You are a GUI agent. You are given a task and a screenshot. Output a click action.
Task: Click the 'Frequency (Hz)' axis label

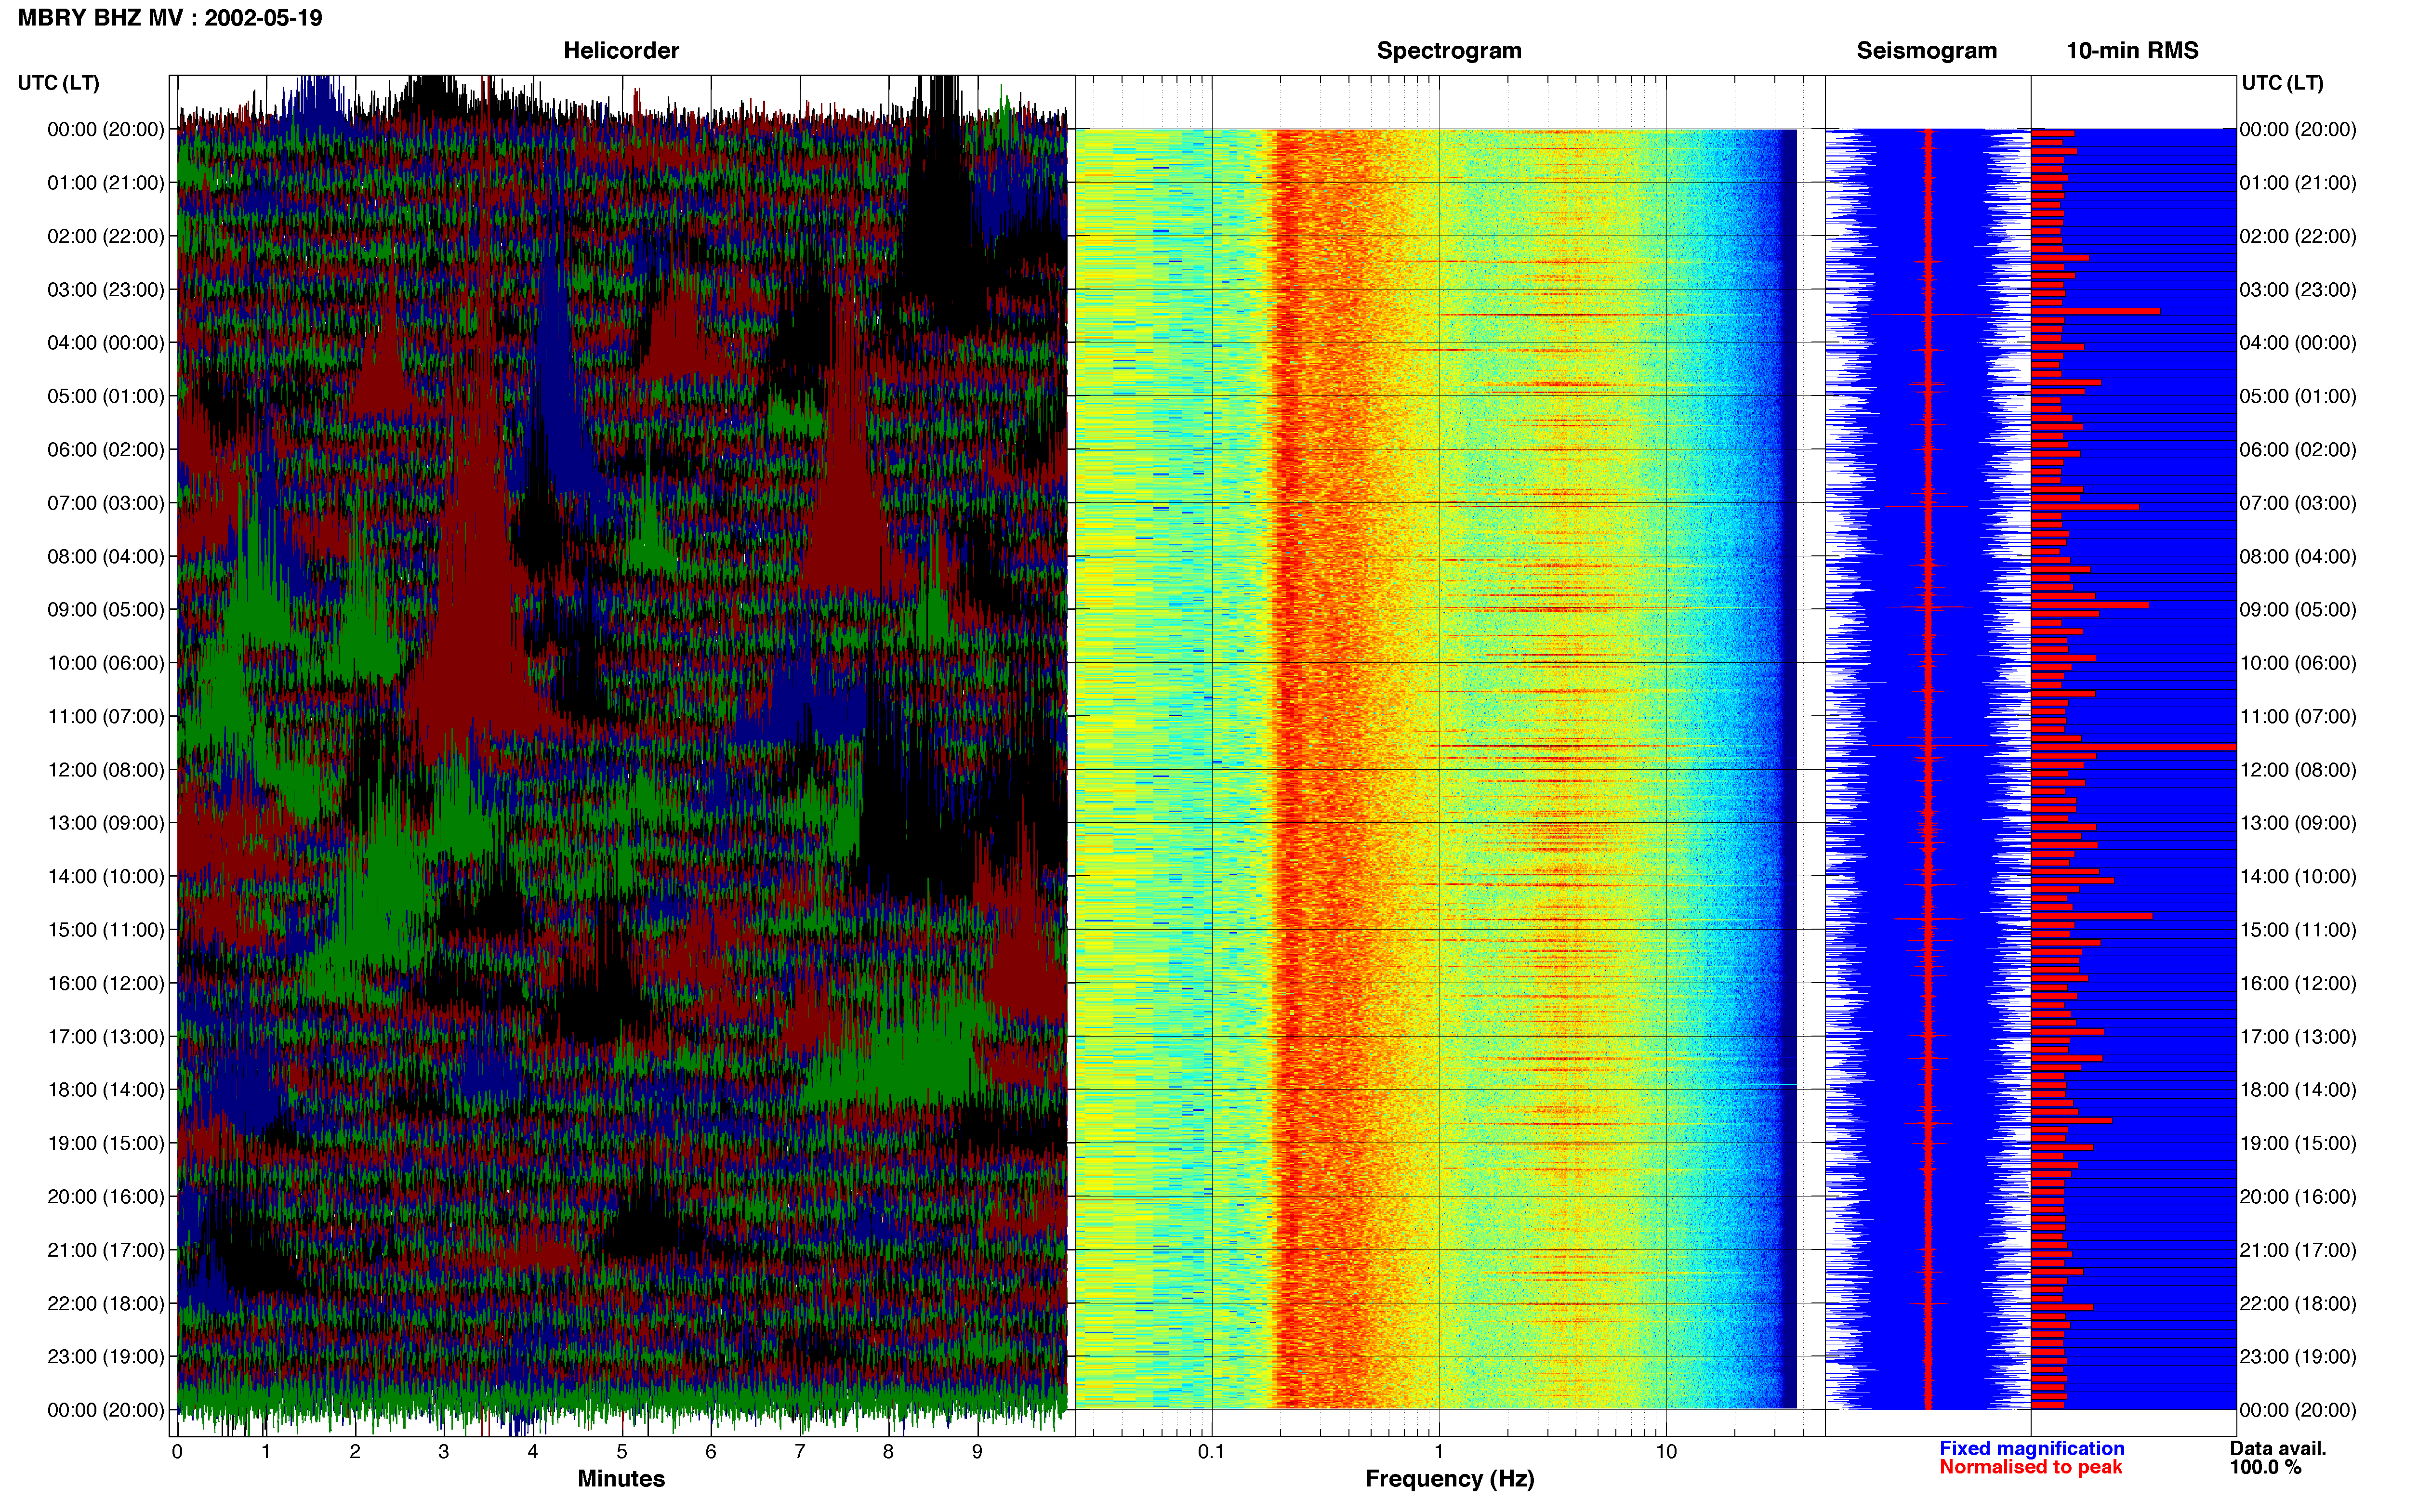coord(1449,1479)
